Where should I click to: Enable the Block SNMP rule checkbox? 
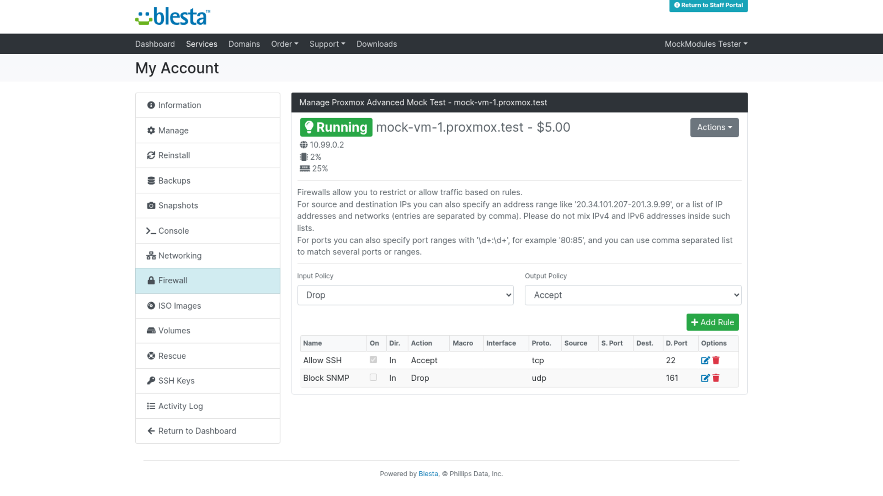coord(373,377)
